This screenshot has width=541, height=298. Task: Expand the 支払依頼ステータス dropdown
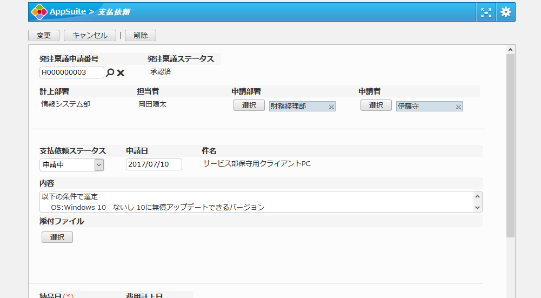point(99,165)
